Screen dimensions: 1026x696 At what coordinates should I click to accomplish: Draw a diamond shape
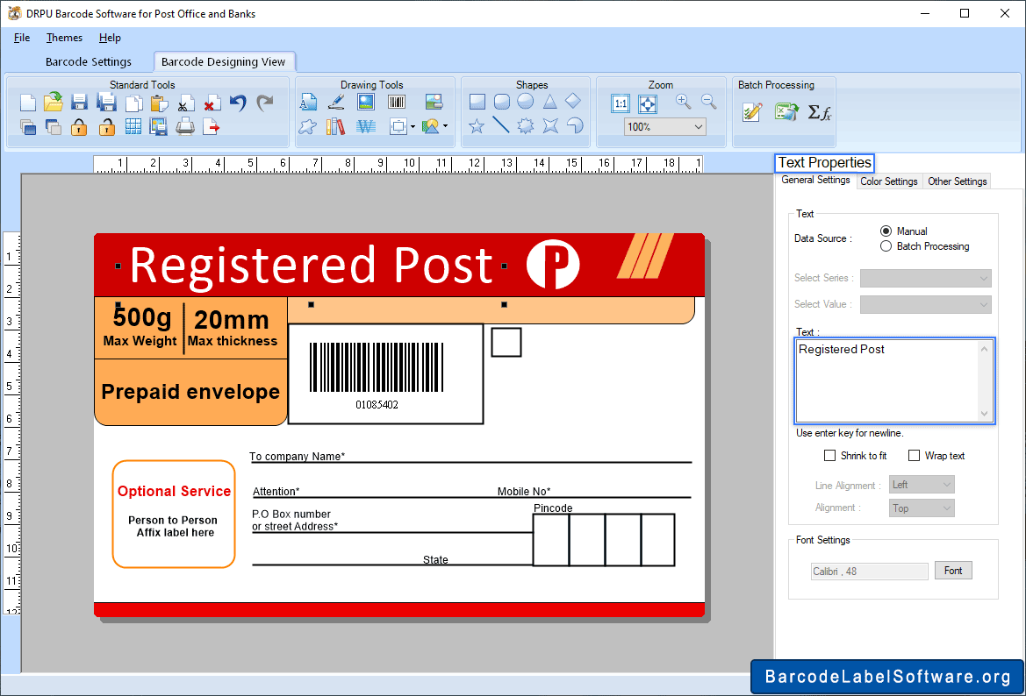573,101
